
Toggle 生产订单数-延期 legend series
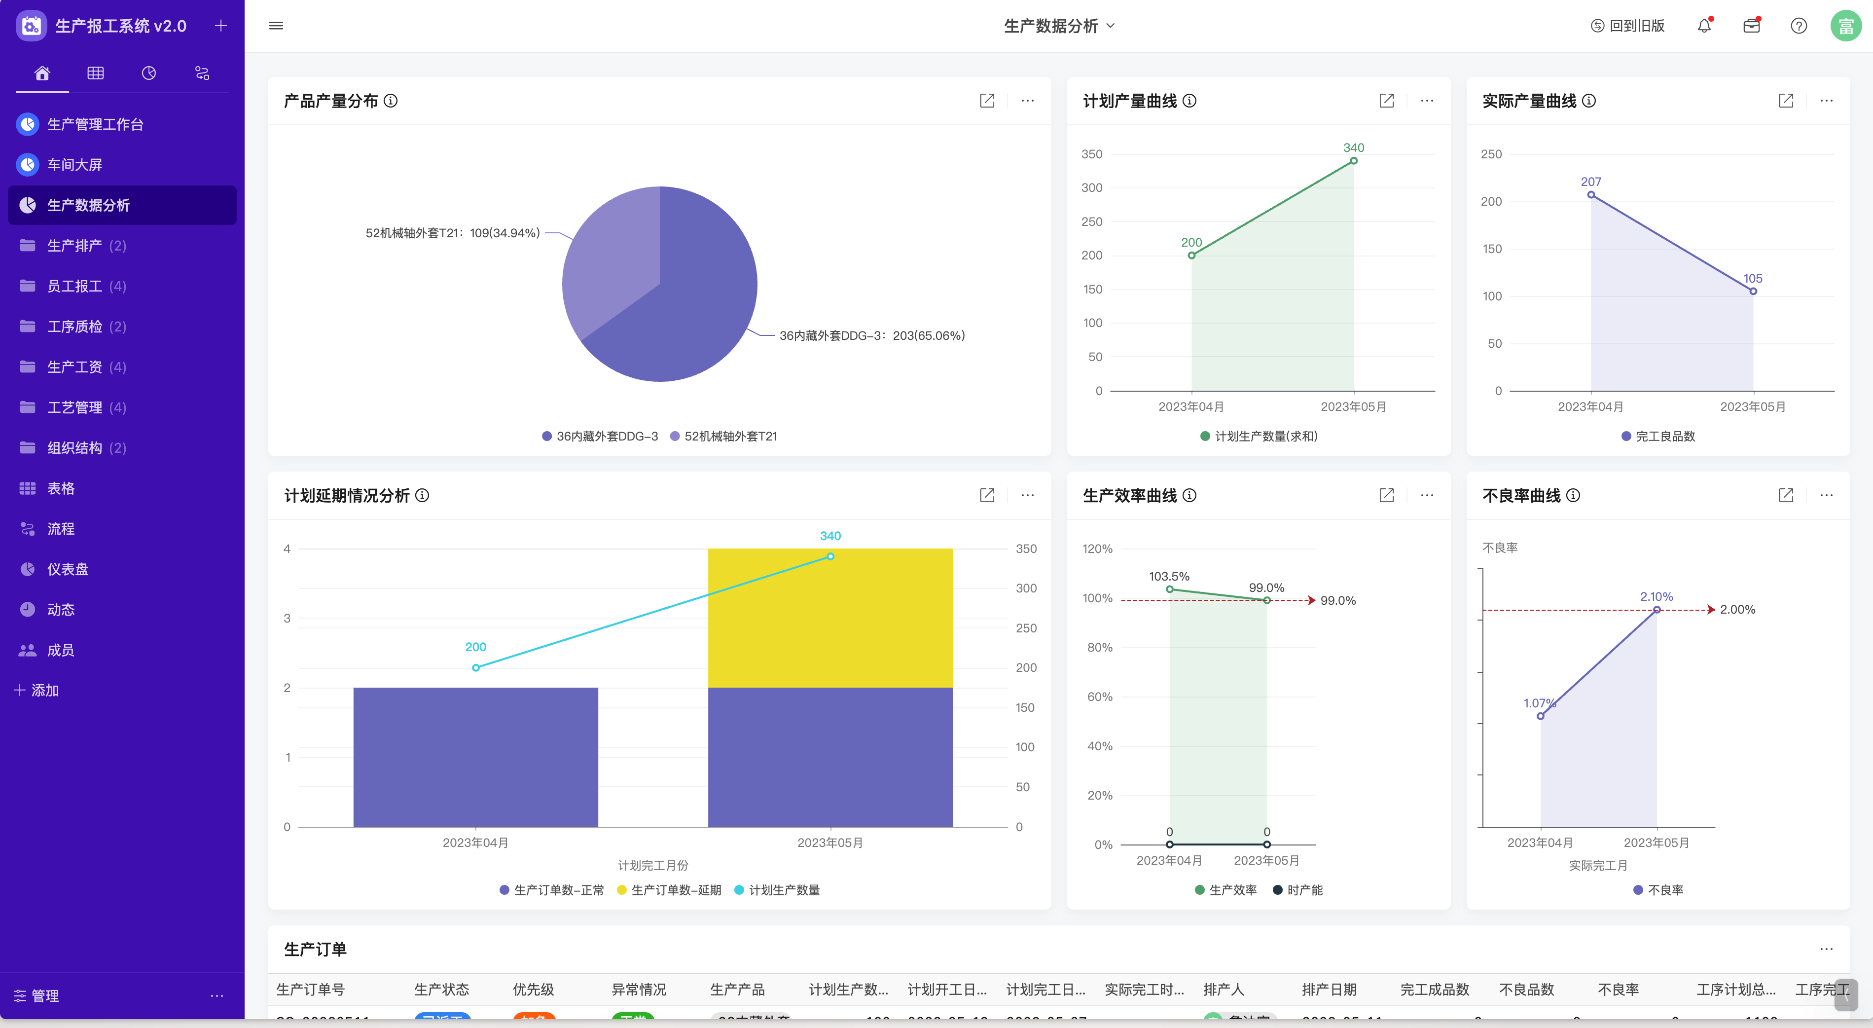669,890
